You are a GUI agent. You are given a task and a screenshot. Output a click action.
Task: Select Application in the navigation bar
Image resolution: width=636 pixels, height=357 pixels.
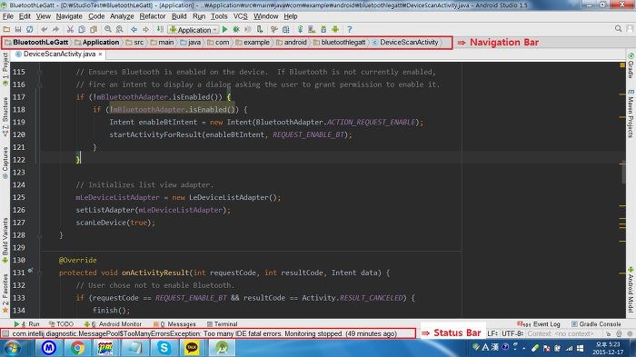[97, 42]
